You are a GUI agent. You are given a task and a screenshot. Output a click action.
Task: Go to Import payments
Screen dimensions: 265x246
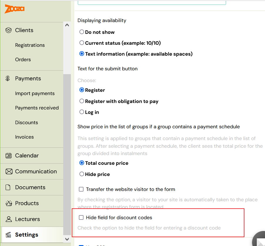click(x=35, y=94)
